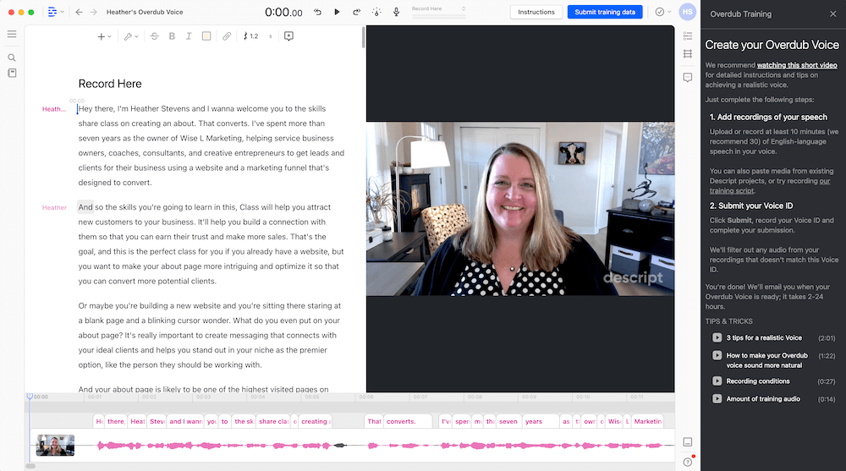This screenshot has height=471, width=846.
Task: Open the hamburger sidebar menu
Action: tap(12, 34)
